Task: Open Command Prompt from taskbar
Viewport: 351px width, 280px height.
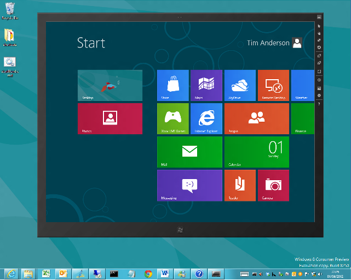Action: [x=114, y=274]
